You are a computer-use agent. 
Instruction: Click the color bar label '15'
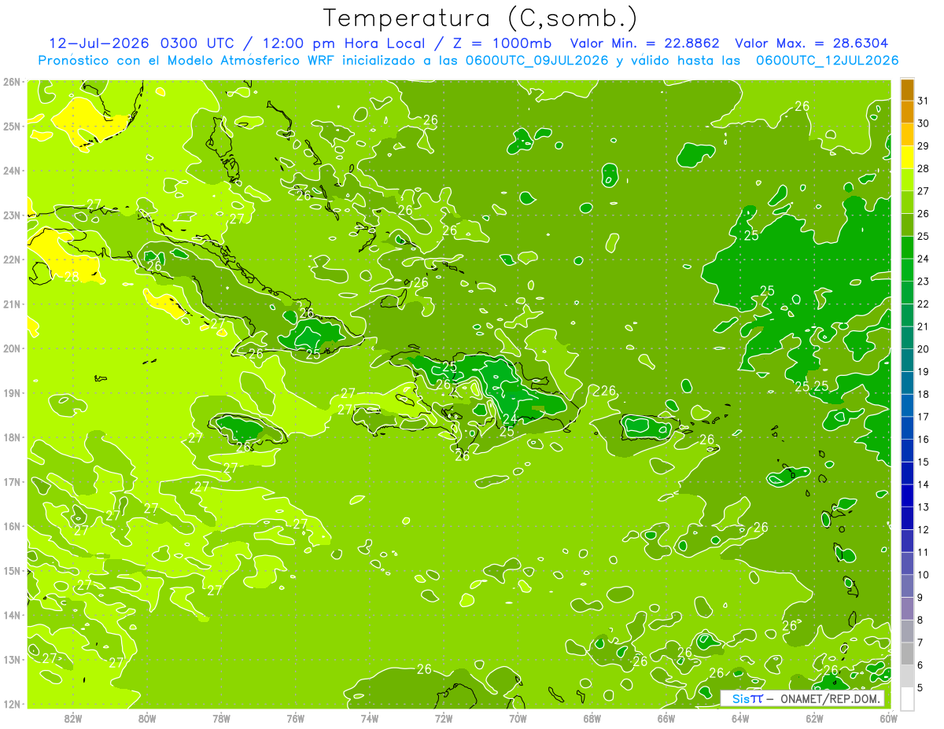pos(924,462)
